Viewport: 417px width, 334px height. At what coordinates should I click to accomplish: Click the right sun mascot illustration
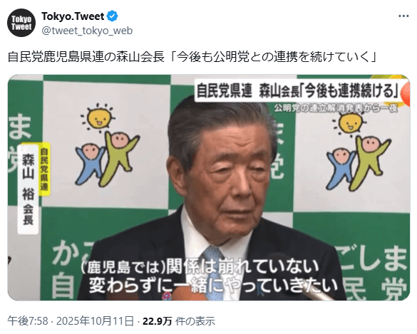[350, 124]
